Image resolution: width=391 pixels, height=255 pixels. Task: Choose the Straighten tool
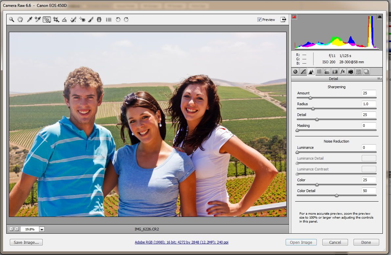coord(64,20)
